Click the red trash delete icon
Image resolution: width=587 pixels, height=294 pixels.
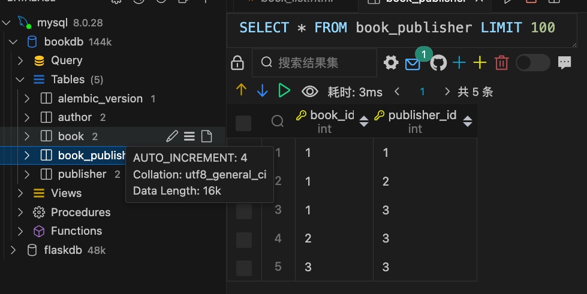[x=501, y=63]
